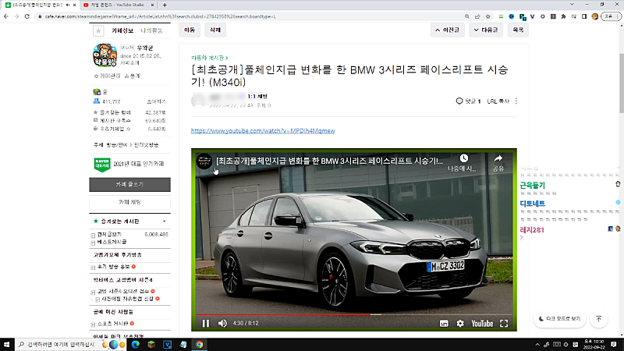Open the 베스트게시글 board
The image size is (624, 351).
click(112, 242)
